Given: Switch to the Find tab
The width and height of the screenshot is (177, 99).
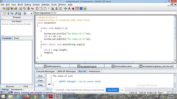Looking at the screenshot, I should click(x=26, y=86).
